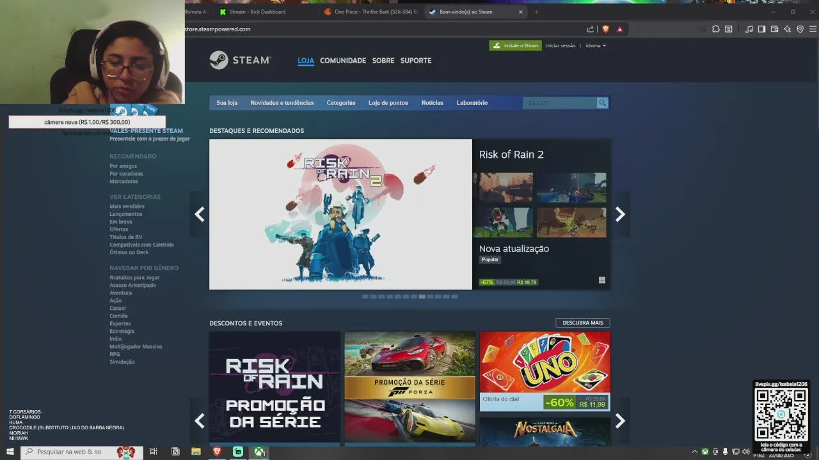The width and height of the screenshot is (819, 460).
Task: Click the microphone icon in the system tray
Action: click(x=726, y=452)
